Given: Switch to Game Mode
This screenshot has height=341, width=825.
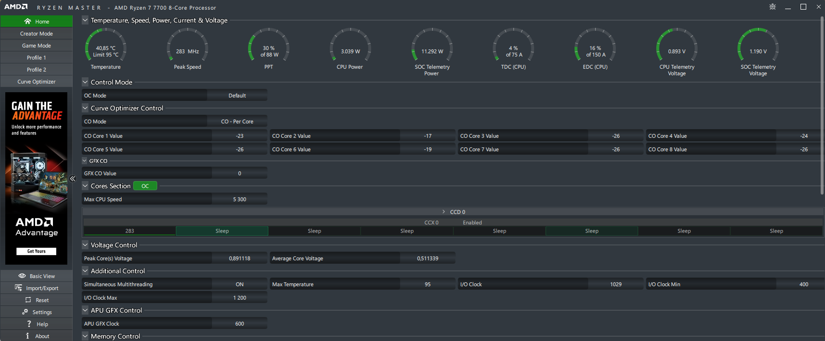Looking at the screenshot, I should click(37, 46).
